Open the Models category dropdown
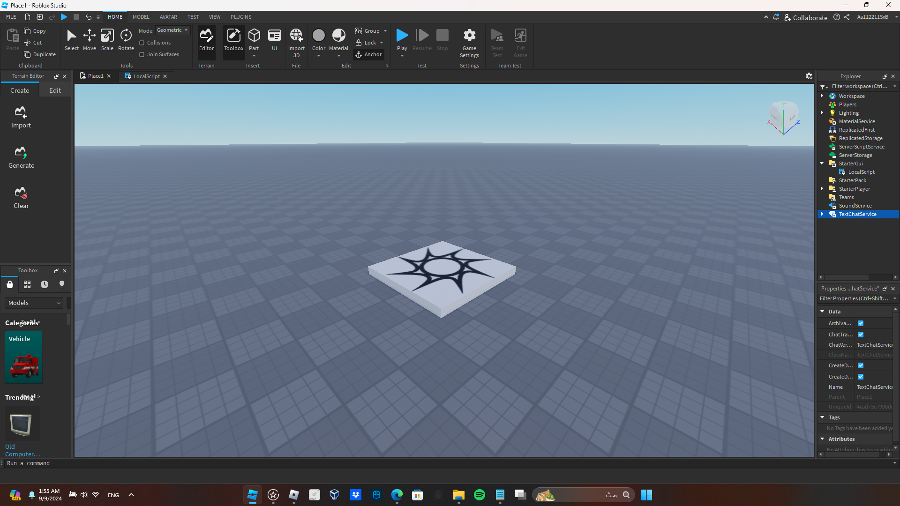The width and height of the screenshot is (900, 506). click(34, 303)
